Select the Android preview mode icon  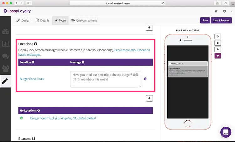point(218,49)
